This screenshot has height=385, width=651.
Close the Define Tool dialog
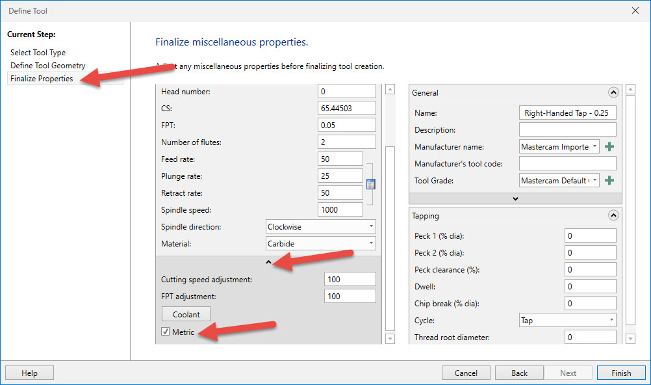click(x=635, y=10)
